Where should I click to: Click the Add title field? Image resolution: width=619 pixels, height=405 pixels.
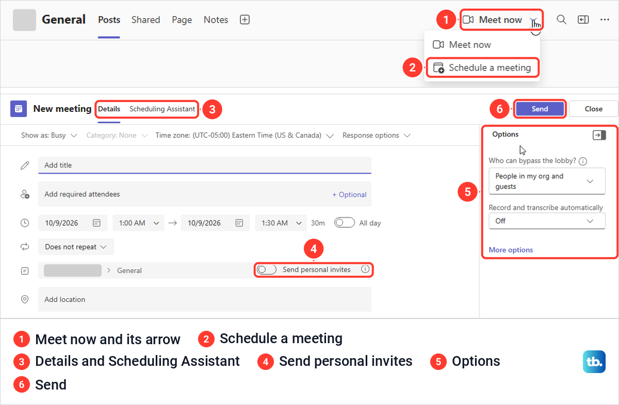coord(205,165)
